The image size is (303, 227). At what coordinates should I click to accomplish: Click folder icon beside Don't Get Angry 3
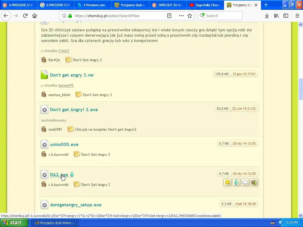tap(78, 94)
